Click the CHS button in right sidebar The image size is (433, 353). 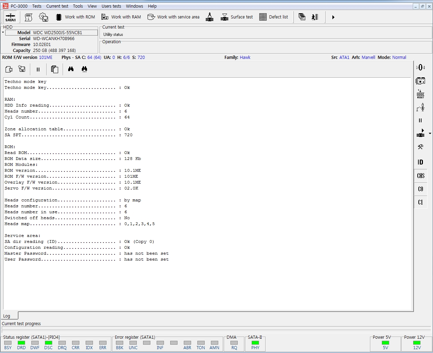click(420, 176)
